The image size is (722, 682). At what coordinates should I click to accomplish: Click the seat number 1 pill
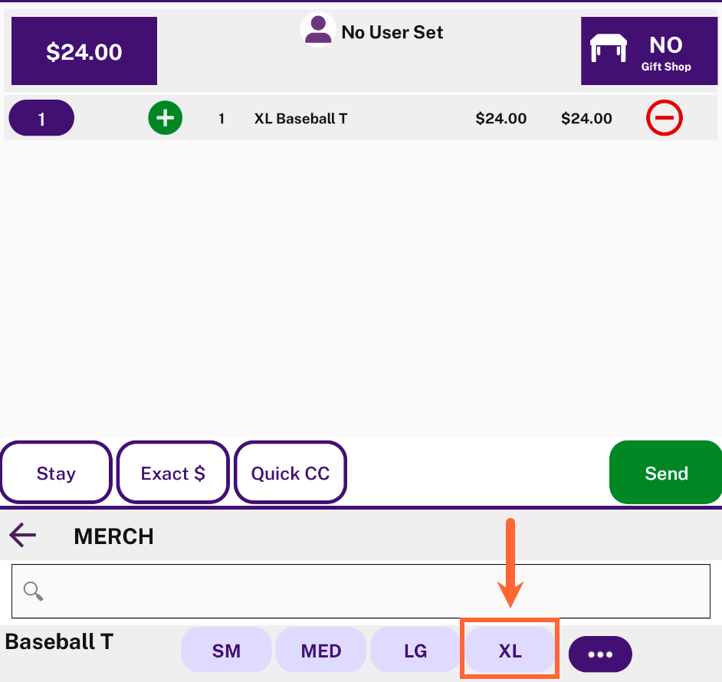tap(41, 118)
